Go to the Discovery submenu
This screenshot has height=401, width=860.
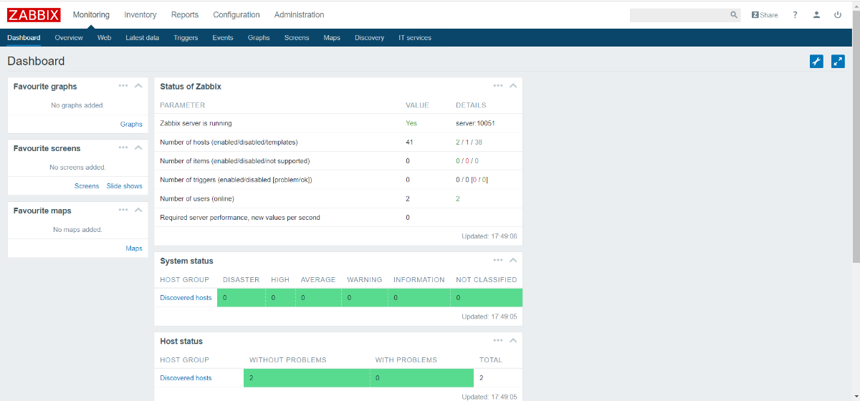click(x=369, y=38)
